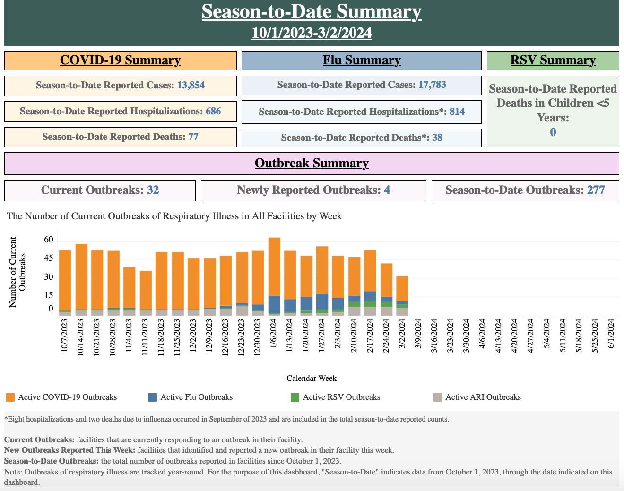Click the COVID-19 Summary heading
The image size is (624, 491).
[x=120, y=60]
